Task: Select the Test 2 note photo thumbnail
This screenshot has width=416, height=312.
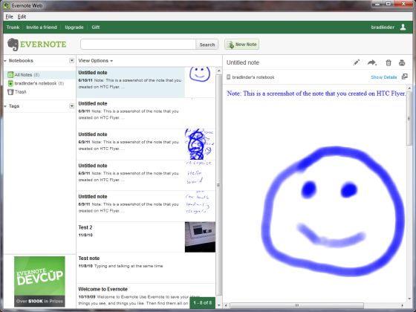Action: click(200, 237)
